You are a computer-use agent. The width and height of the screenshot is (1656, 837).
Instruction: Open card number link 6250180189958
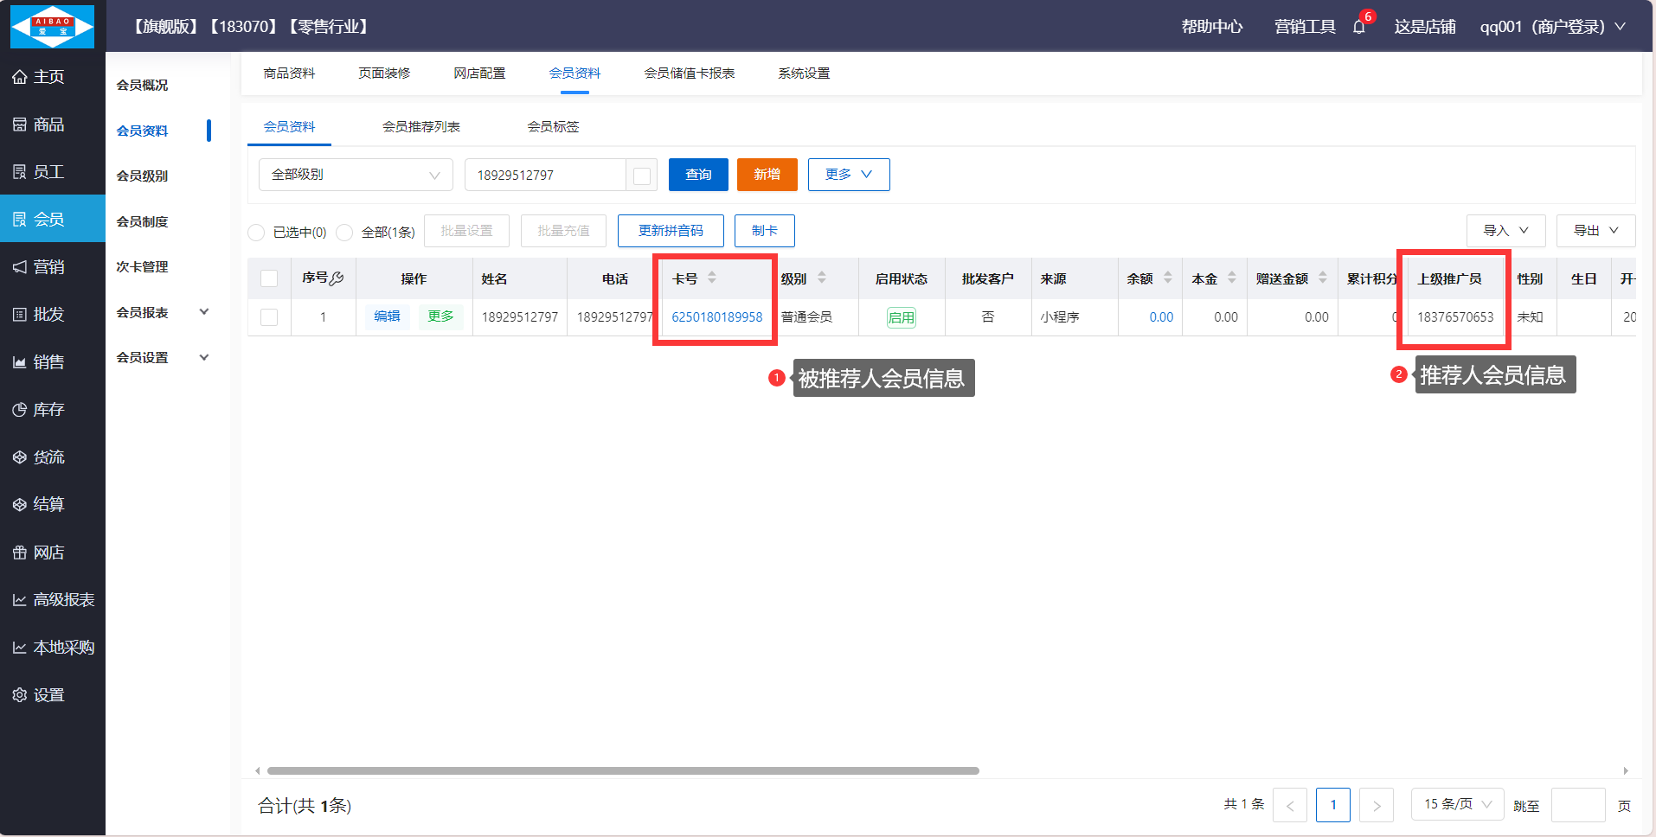[716, 317]
